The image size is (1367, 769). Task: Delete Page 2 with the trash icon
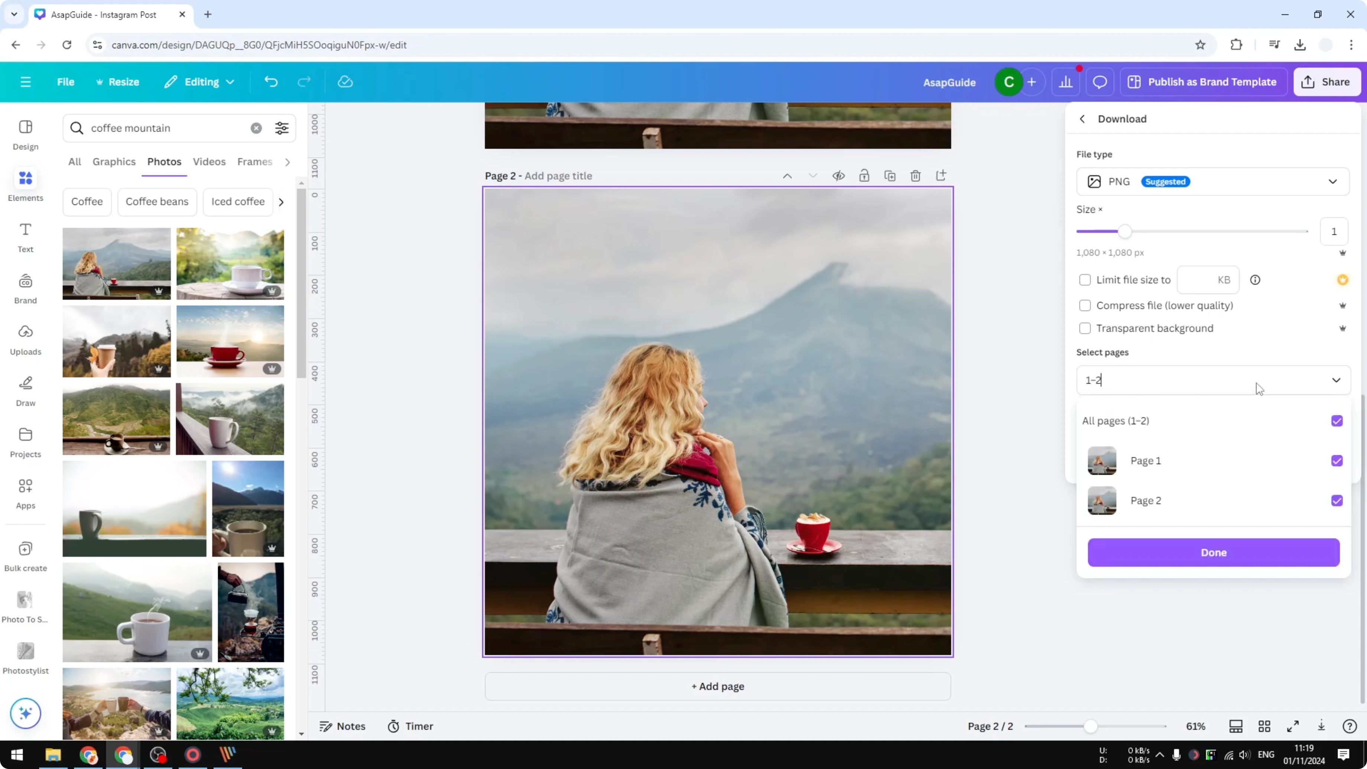(x=915, y=176)
